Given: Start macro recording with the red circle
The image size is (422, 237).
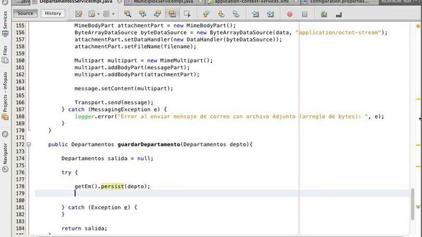Looking at the screenshot, I should click(x=290, y=14).
